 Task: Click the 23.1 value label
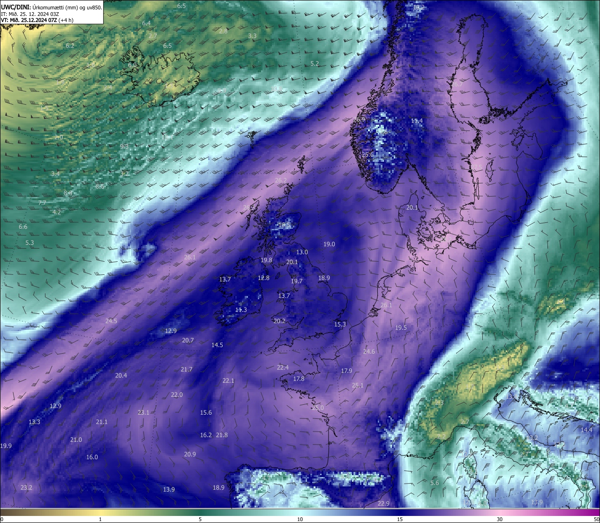coord(143,412)
